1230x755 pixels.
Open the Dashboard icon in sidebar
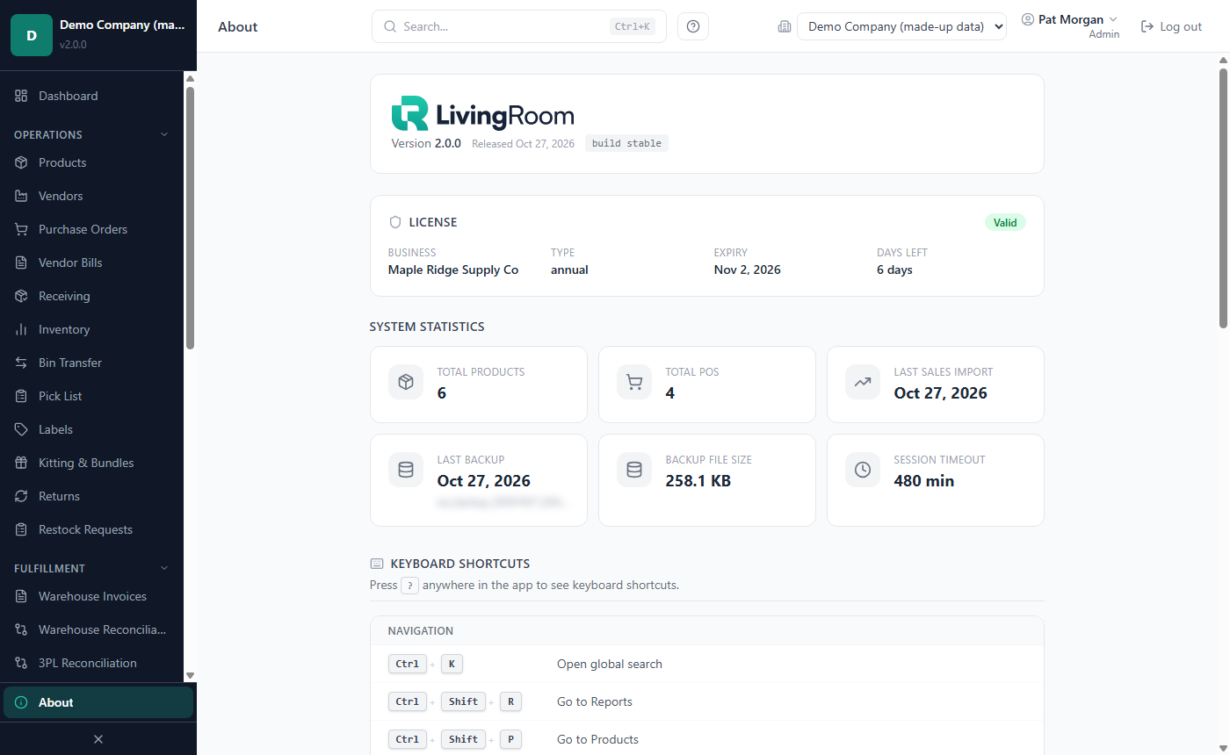(x=21, y=96)
